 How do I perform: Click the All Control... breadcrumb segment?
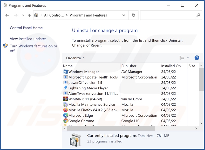tap(54, 15)
